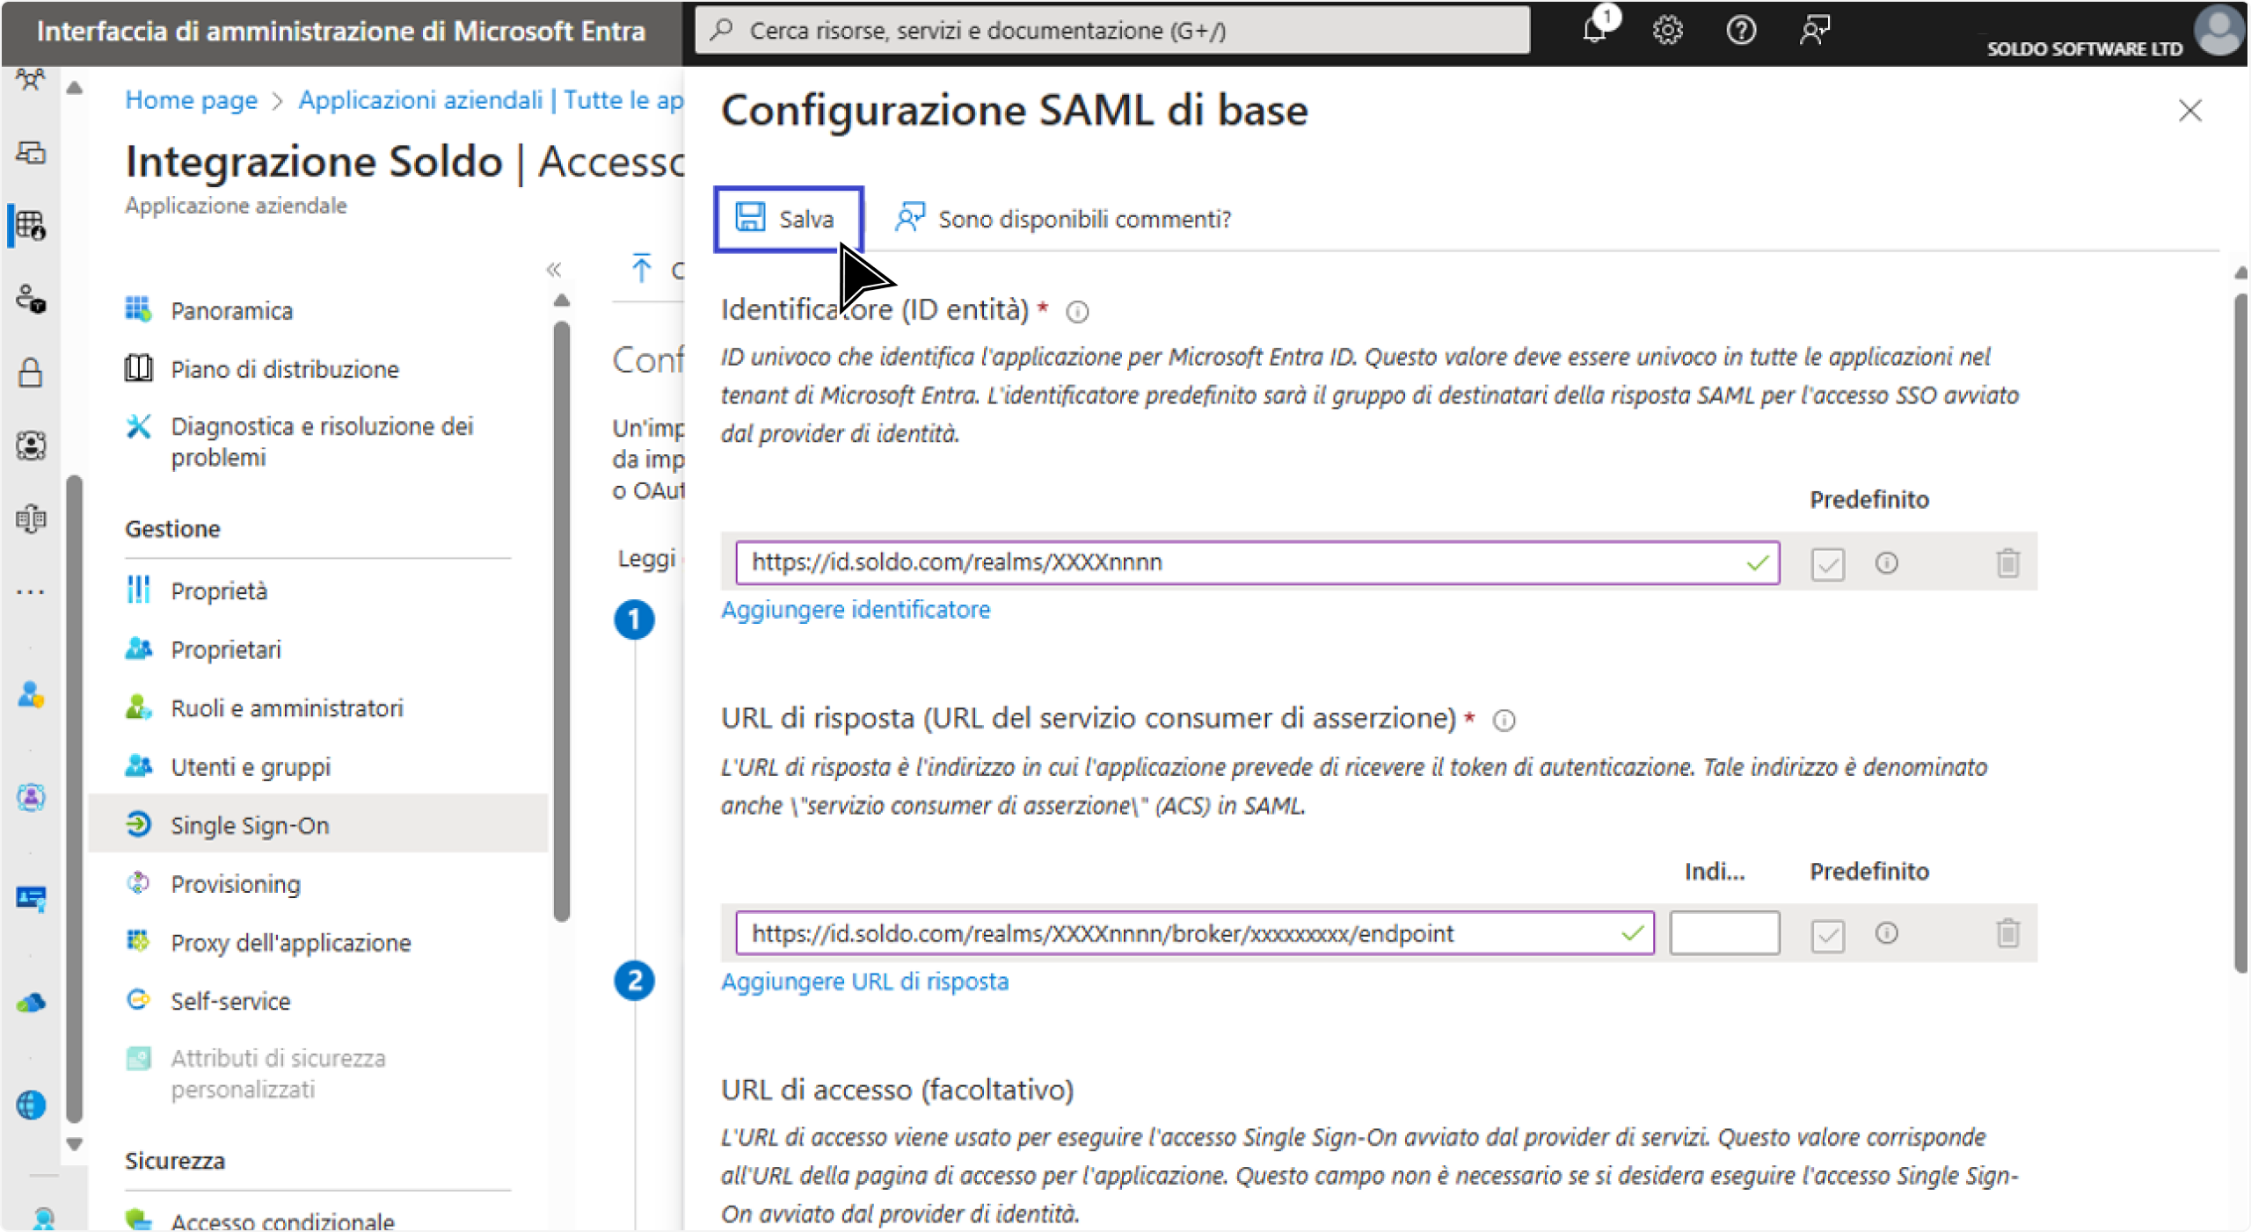Click the URL di risposta input field
2251x1232 pixels.
pyautogui.click(x=1194, y=933)
